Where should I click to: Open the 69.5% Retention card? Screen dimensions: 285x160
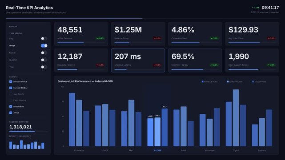pyautogui.click(x=195, y=60)
